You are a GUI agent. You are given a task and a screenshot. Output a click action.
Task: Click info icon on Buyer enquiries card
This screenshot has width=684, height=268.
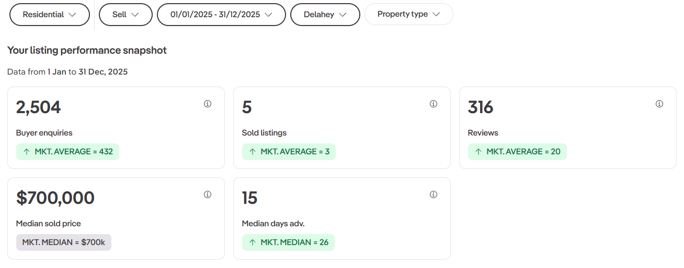point(208,104)
